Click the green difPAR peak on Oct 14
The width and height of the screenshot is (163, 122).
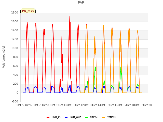pos(96,67)
